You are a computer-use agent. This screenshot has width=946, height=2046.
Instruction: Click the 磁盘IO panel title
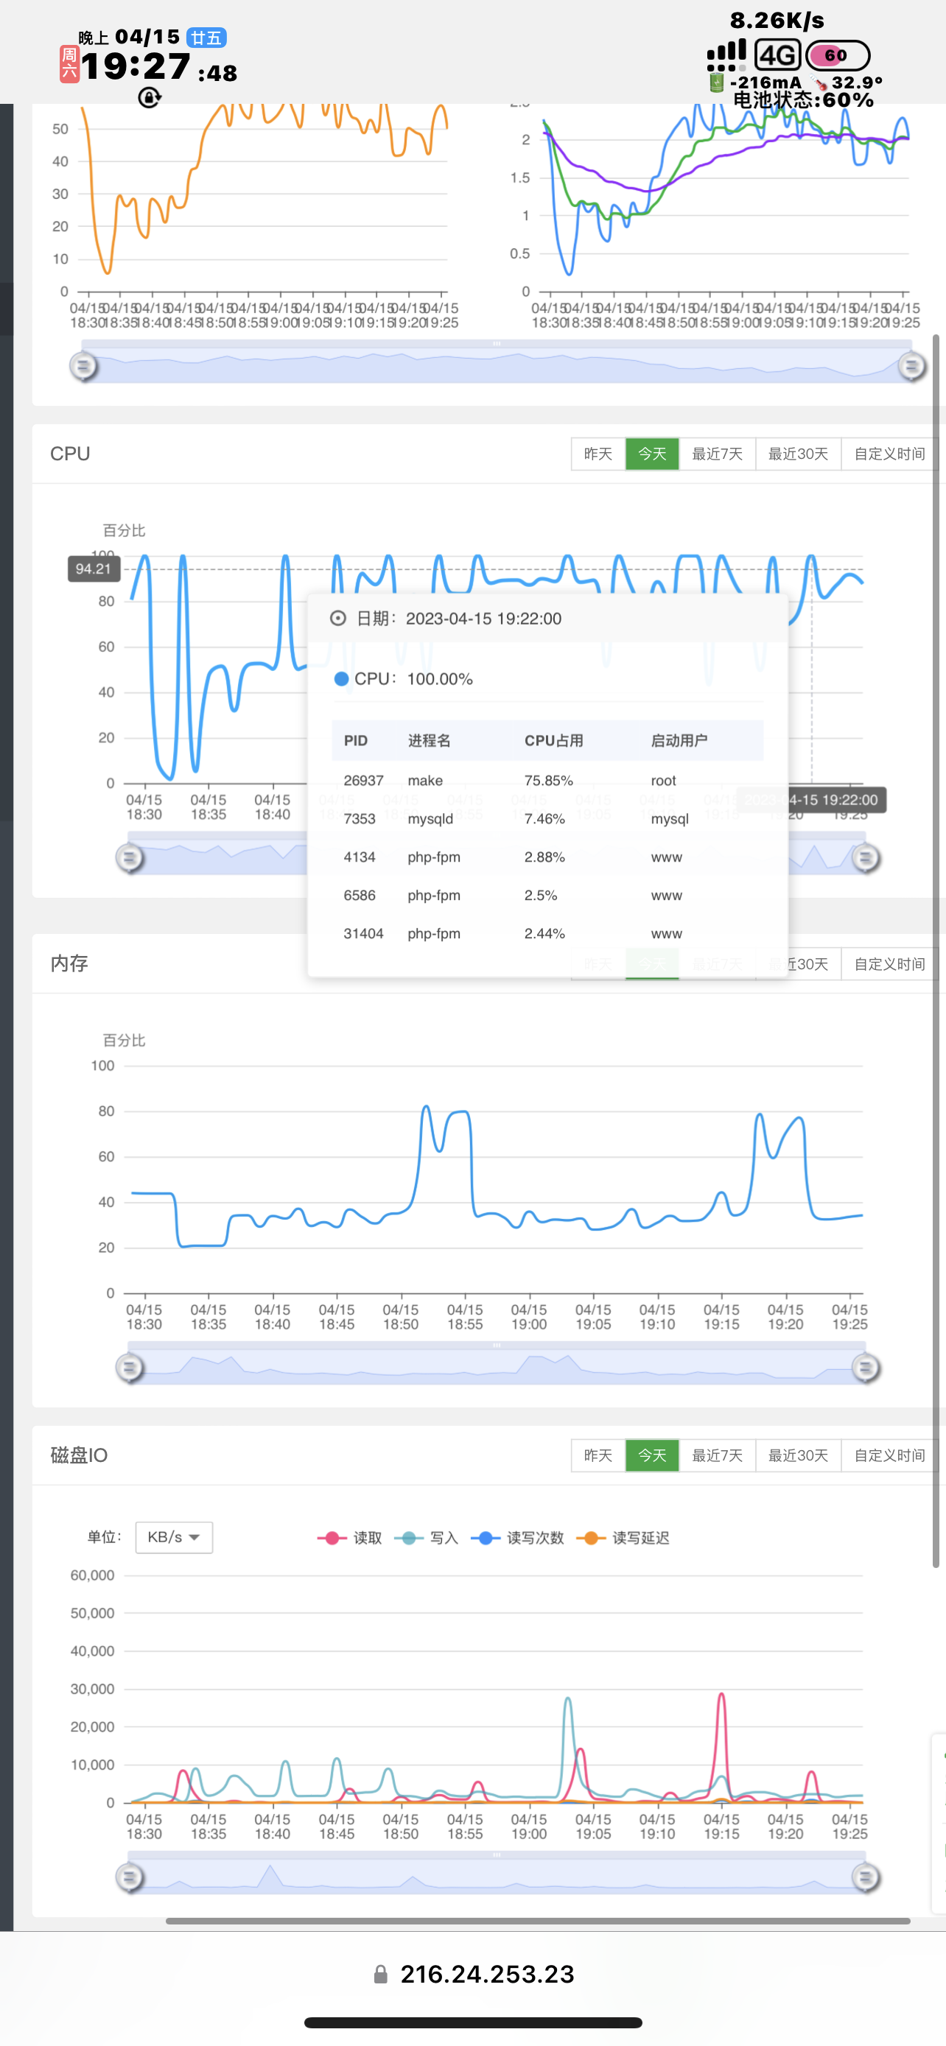click(79, 1455)
